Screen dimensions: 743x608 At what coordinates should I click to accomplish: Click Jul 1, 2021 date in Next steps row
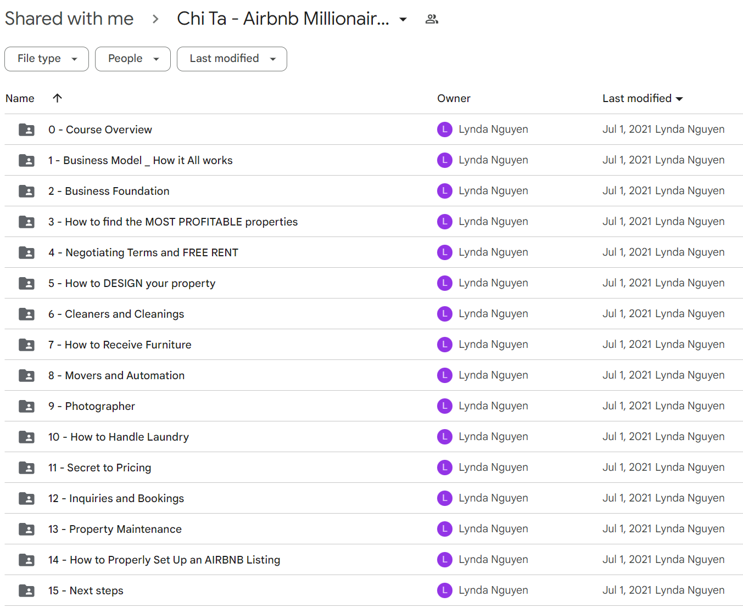tap(627, 590)
